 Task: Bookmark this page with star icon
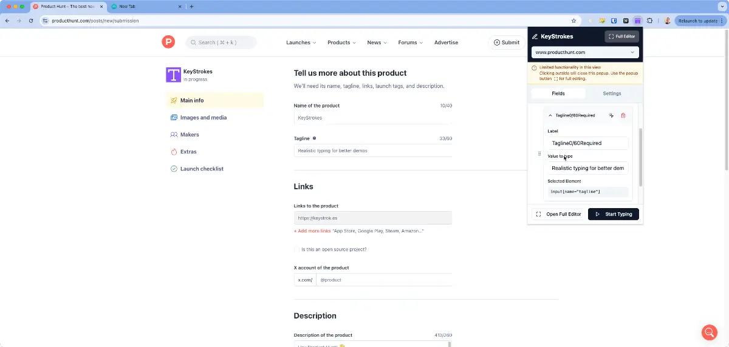(573, 21)
